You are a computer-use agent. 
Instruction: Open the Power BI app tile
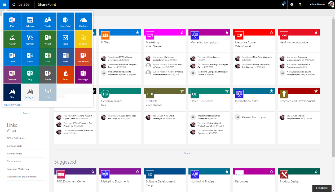(83, 39)
